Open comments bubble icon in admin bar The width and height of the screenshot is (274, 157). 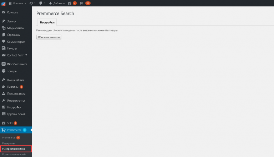click(41, 3)
